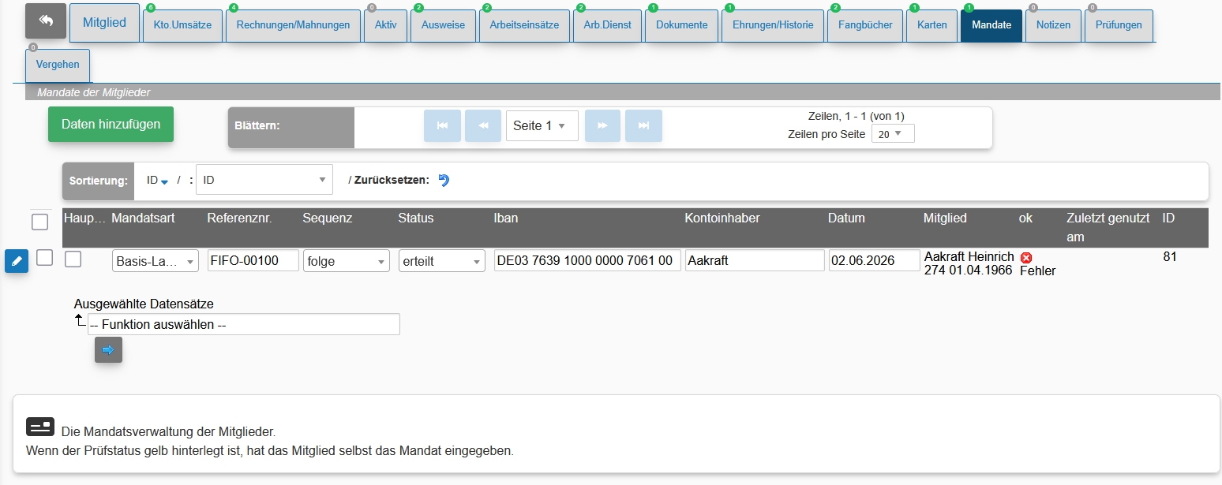Switch to the Karten tab
Image resolution: width=1222 pixels, height=485 pixels.
pos(931,24)
